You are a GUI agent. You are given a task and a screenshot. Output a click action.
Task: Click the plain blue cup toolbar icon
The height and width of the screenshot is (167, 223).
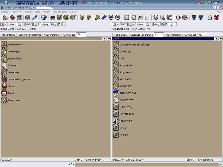(x=194, y=18)
